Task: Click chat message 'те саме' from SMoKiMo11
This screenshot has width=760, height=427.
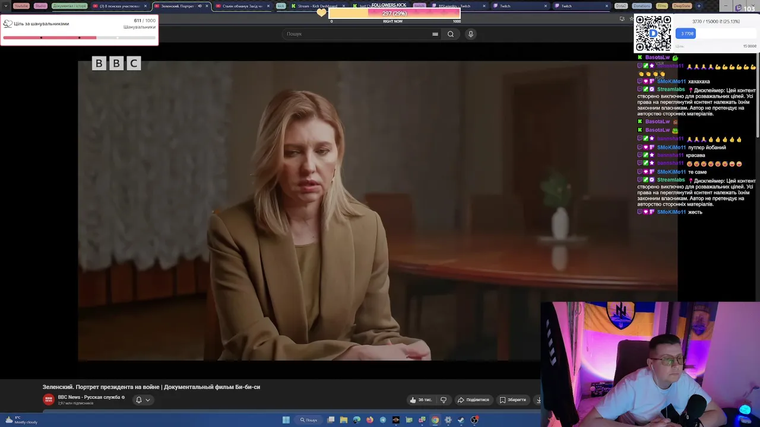Action: pyautogui.click(x=698, y=172)
